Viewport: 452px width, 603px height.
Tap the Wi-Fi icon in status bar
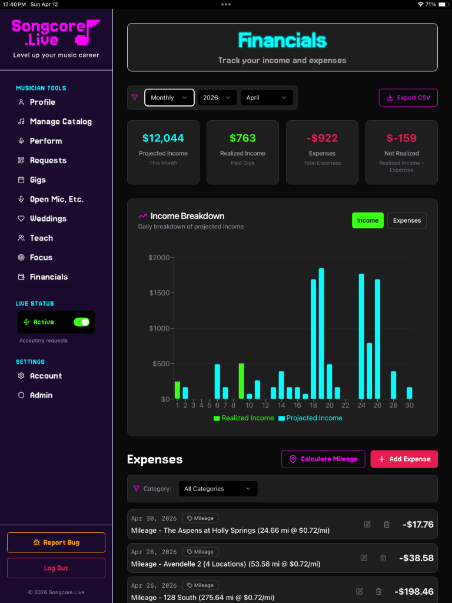tap(420, 4)
